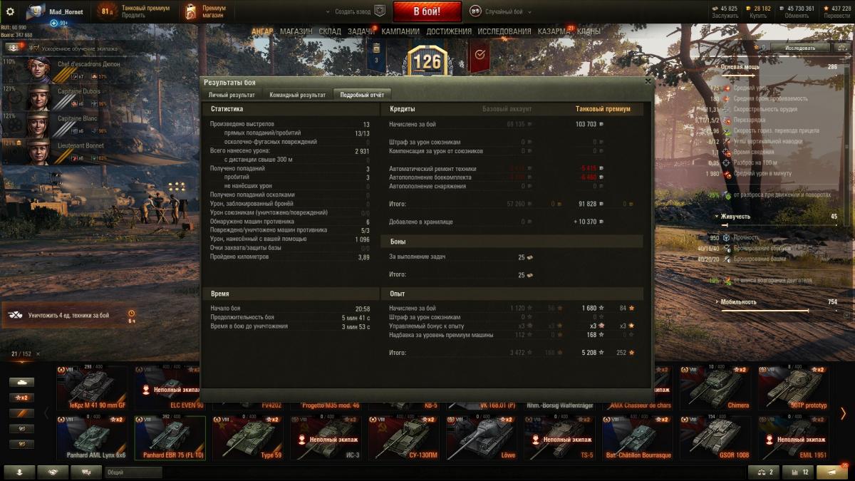Open the crew operations icon with notification

pyautogui.click(x=13, y=48)
